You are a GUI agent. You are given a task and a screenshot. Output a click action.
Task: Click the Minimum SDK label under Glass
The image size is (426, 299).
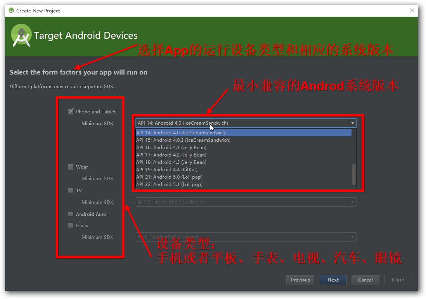point(97,237)
